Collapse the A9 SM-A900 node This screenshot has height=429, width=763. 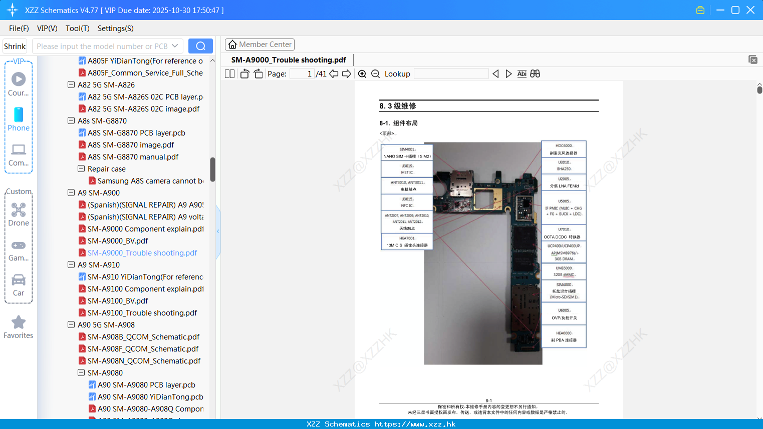click(71, 192)
